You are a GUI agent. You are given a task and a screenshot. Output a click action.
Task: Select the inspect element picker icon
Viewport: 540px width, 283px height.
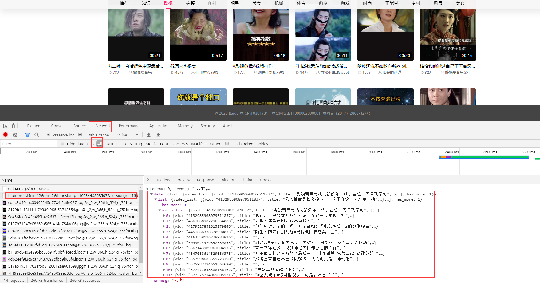click(x=6, y=126)
